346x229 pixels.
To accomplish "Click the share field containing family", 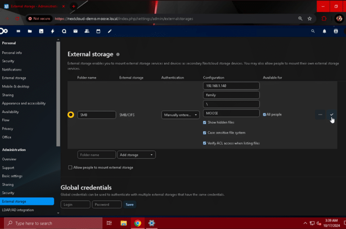I will tap(231, 95).
